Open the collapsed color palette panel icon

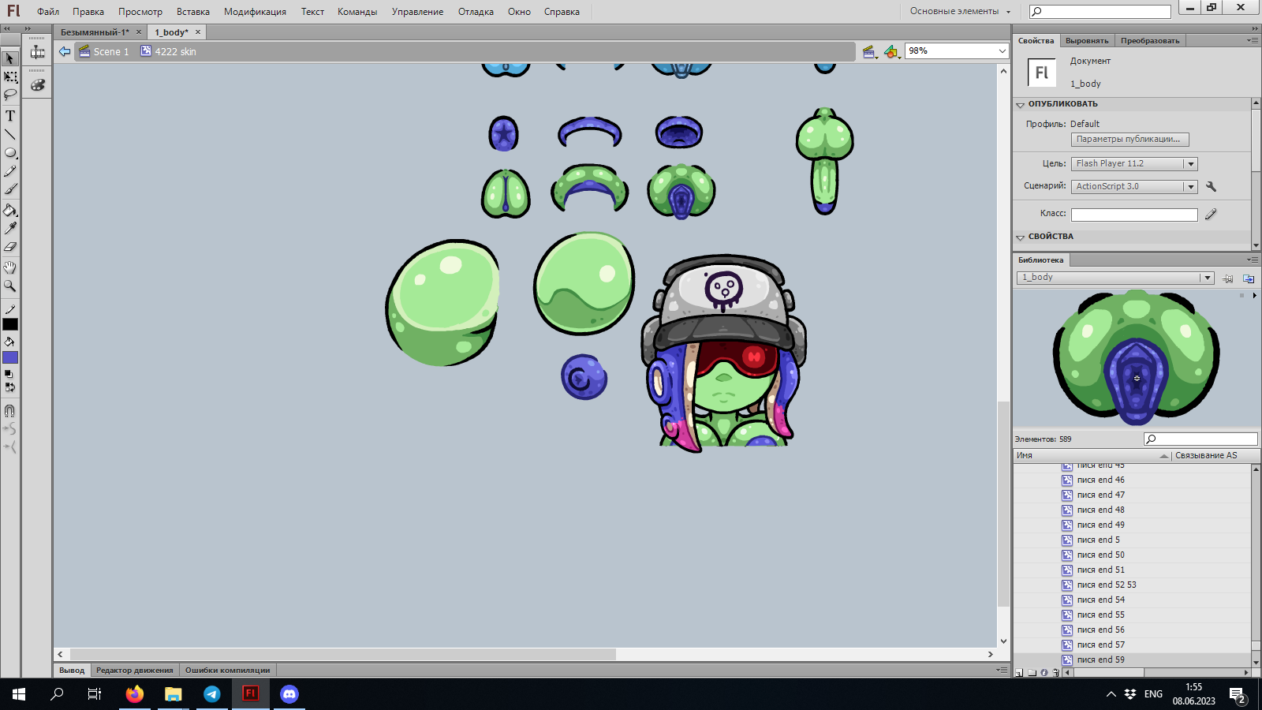pos(37,84)
